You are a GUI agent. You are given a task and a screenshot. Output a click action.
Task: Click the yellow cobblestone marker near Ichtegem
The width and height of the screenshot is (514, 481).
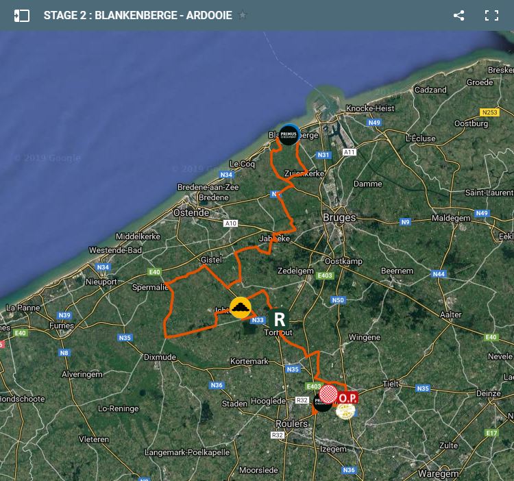click(x=240, y=308)
